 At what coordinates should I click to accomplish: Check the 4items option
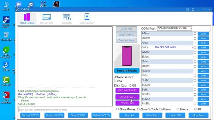pos(160,109)
